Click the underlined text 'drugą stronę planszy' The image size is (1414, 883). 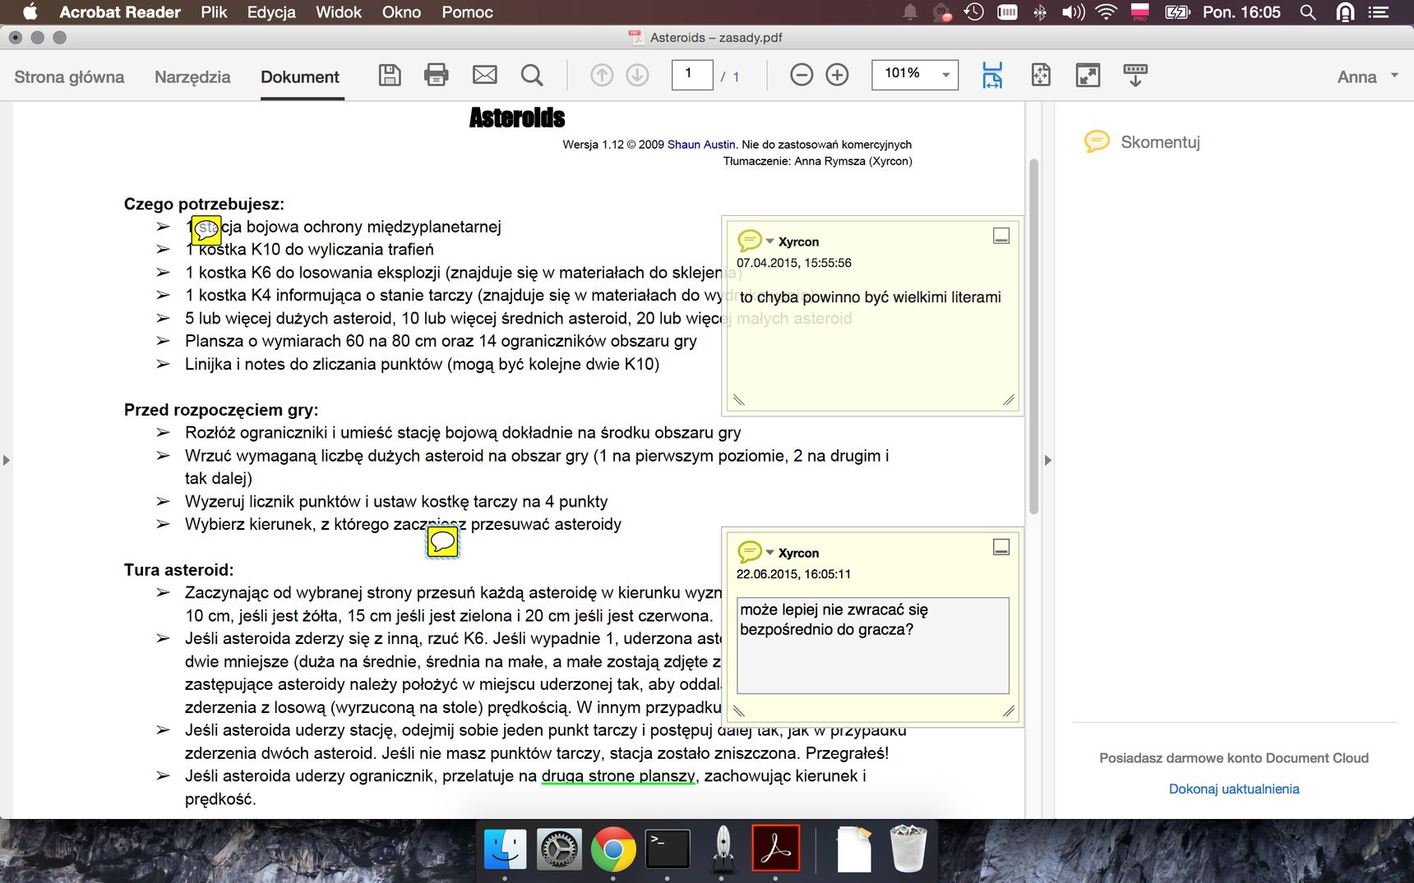point(618,775)
